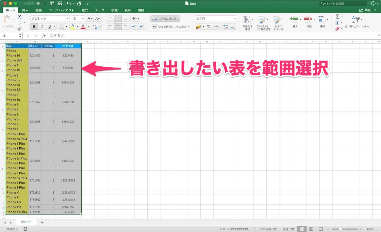The image size is (381, 232).
Task: Open the データ ribbon tab
Action: pyautogui.click(x=99, y=10)
